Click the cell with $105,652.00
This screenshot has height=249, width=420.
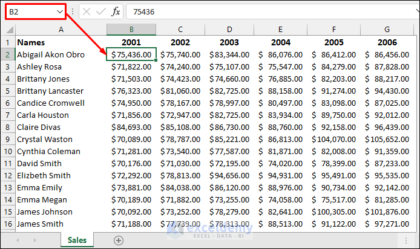point(387,140)
